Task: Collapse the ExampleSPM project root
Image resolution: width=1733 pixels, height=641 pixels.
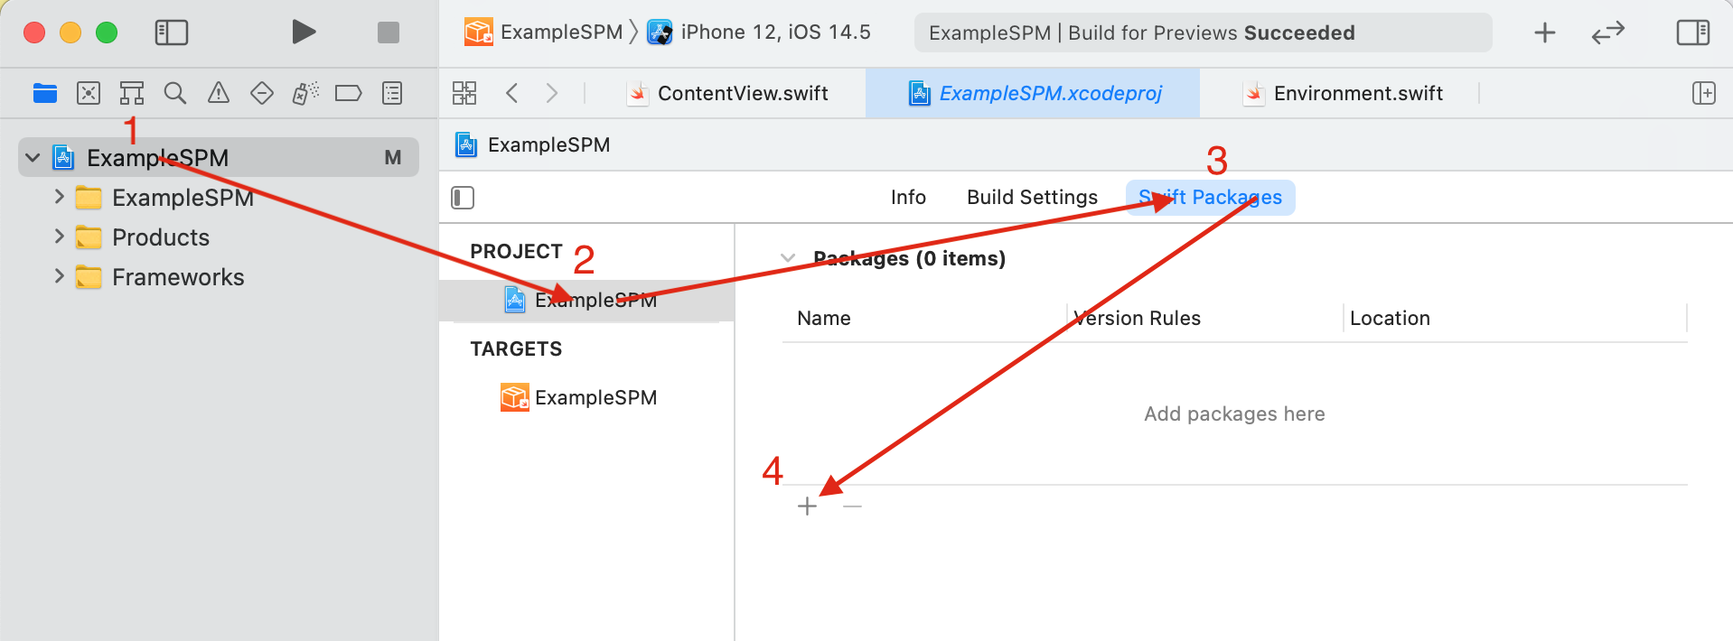Action: [33, 158]
